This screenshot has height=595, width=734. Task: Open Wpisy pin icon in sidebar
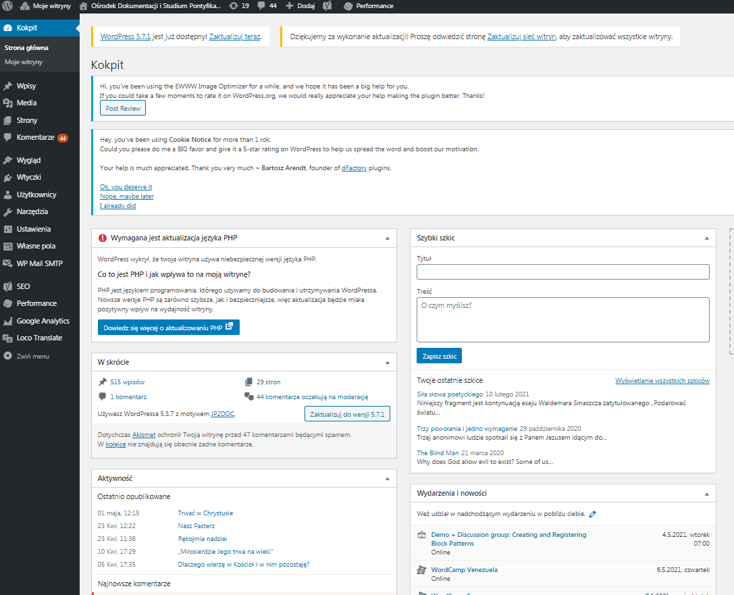[x=7, y=86]
